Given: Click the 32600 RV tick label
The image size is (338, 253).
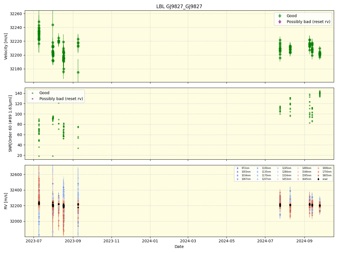Looking at the screenshot, I should [16, 175].
